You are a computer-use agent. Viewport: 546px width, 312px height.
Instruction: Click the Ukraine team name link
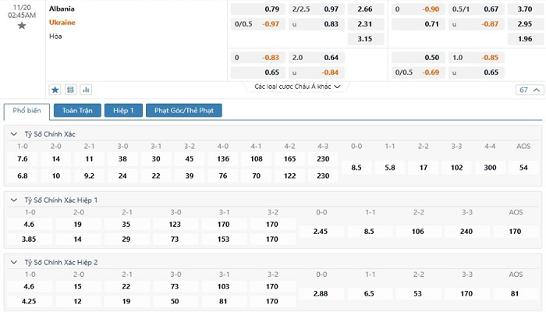62,23
